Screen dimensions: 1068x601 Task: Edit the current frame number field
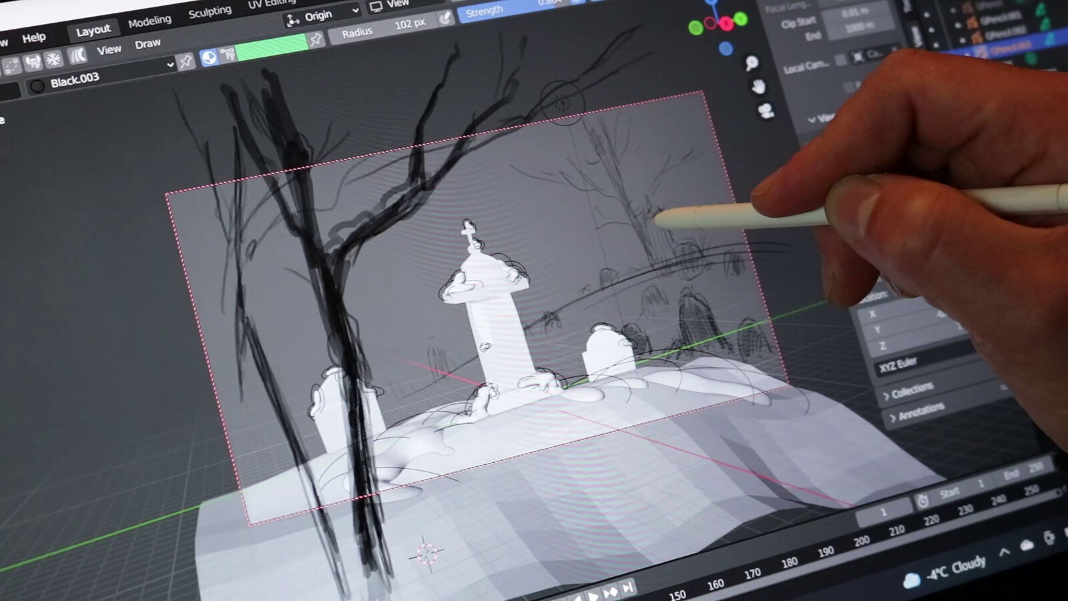883,514
